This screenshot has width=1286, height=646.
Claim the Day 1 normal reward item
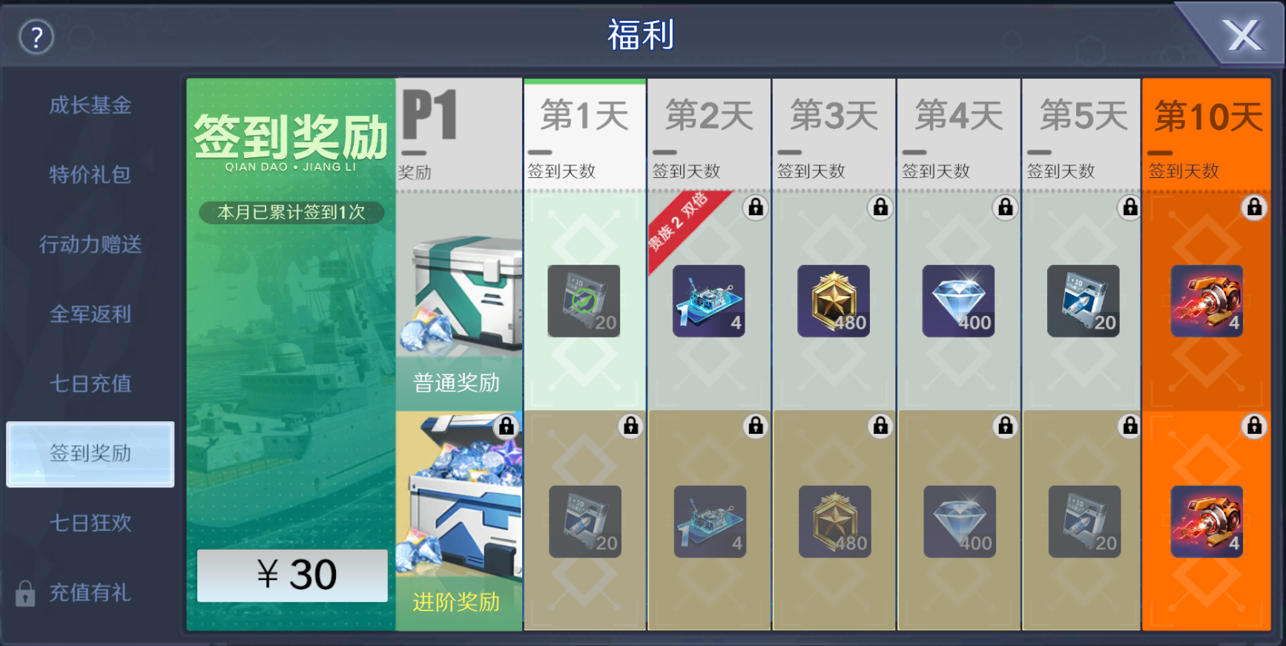click(x=584, y=301)
